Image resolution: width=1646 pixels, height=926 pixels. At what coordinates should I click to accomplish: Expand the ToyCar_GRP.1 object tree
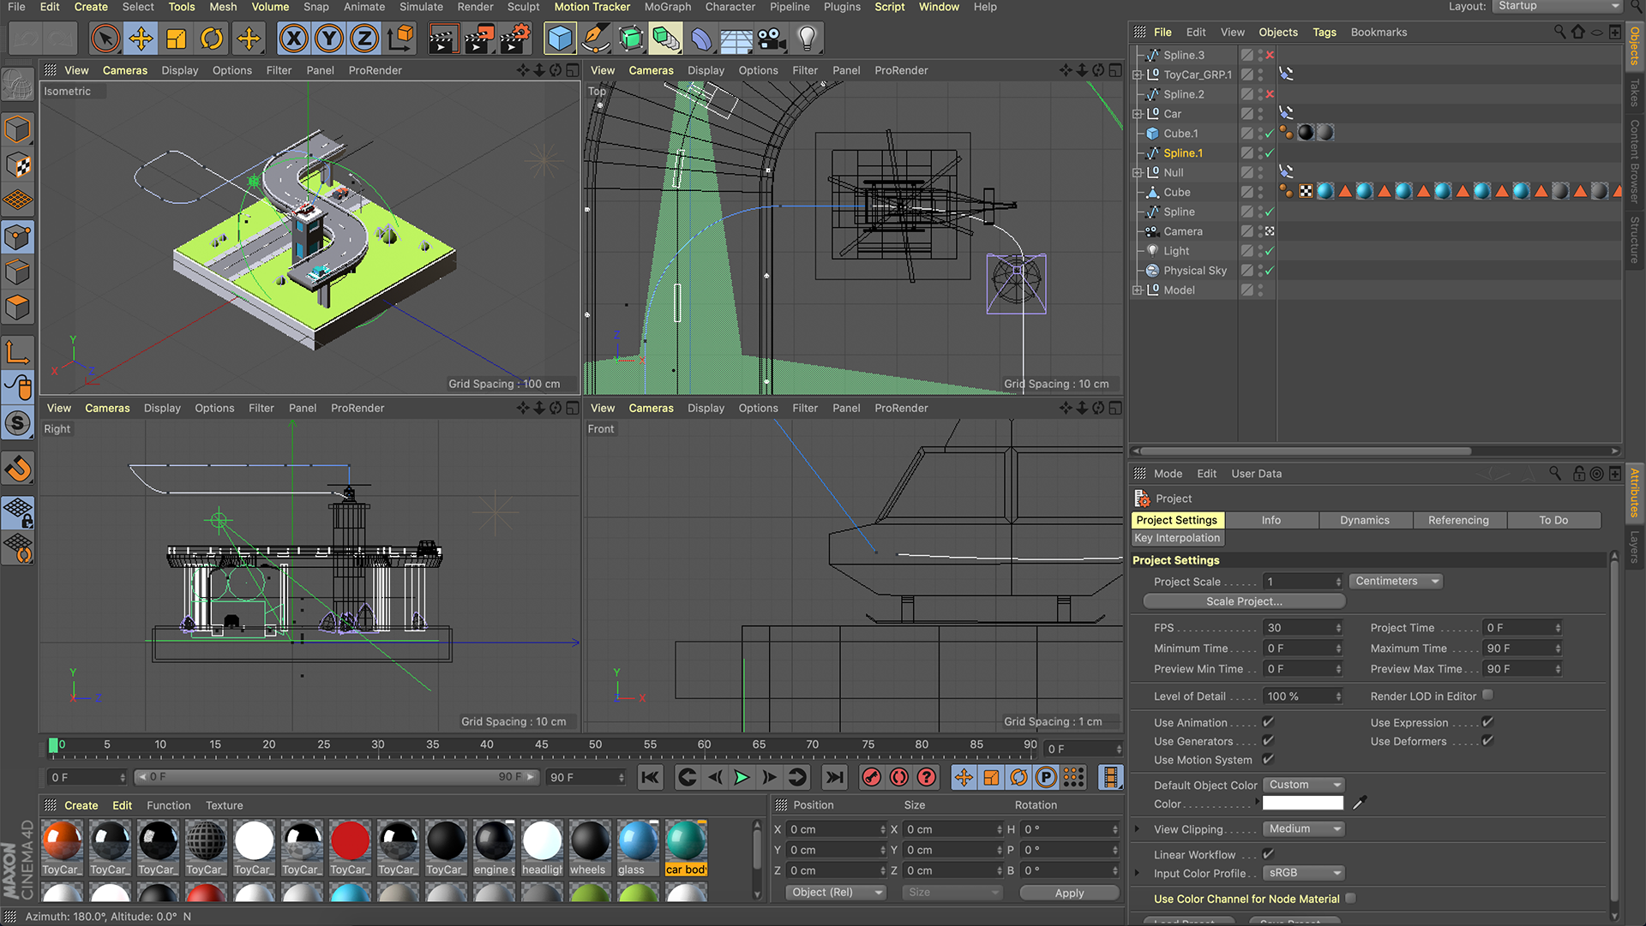(x=1138, y=75)
